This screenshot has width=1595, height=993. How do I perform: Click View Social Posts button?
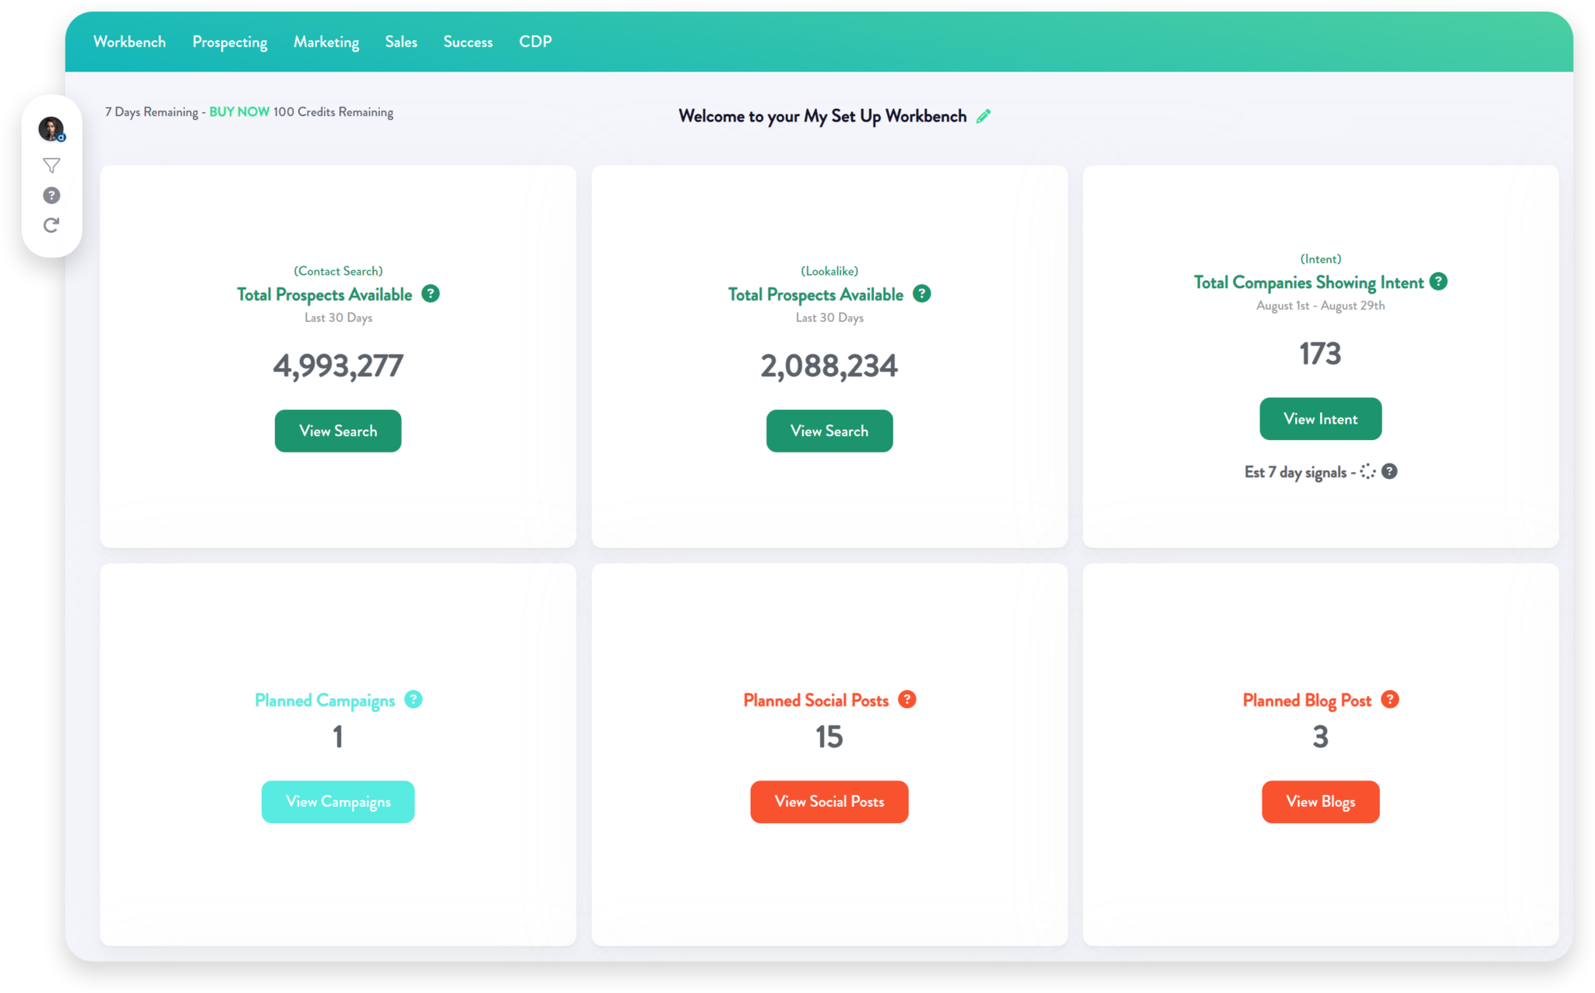point(829,801)
